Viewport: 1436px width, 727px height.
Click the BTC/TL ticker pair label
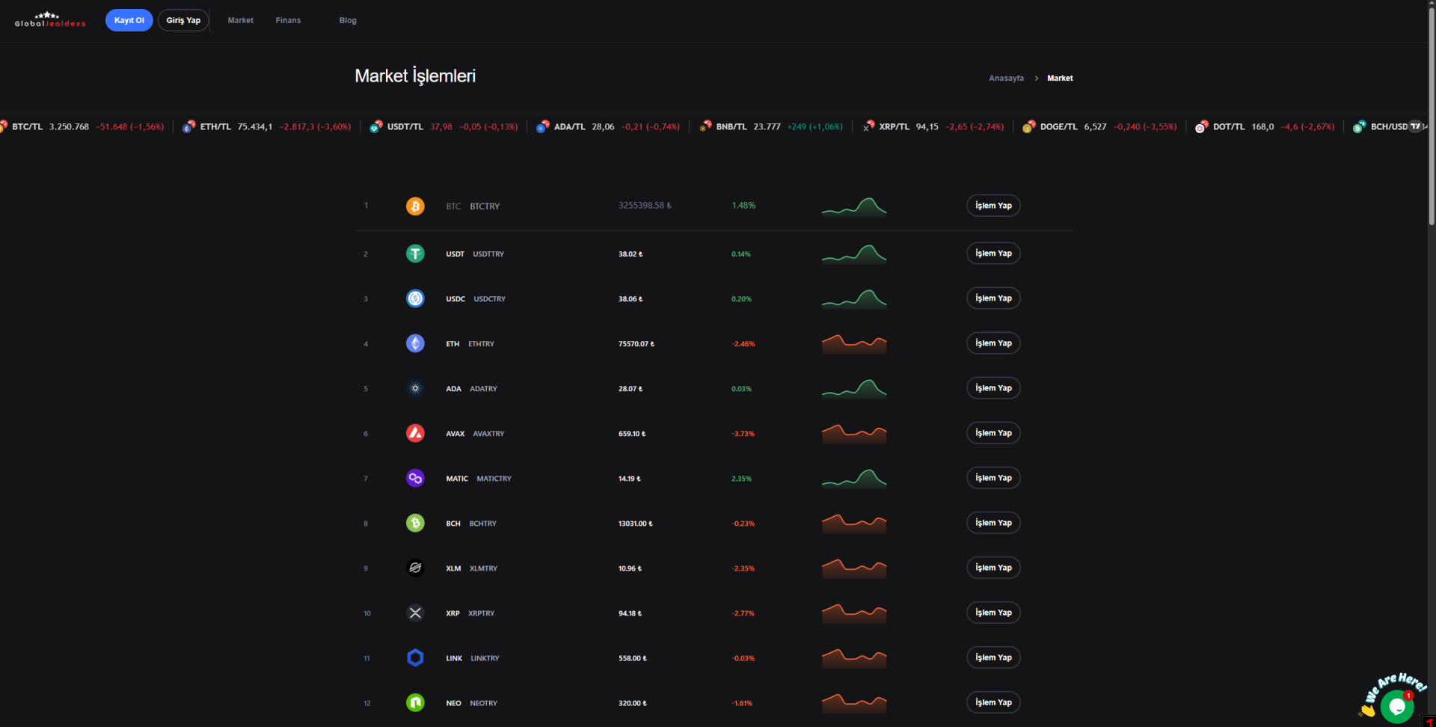pos(28,126)
